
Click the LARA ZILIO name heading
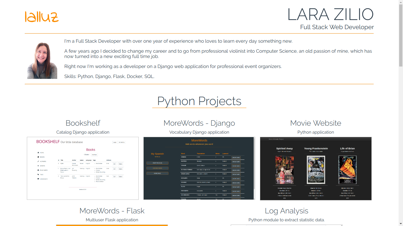click(x=330, y=14)
